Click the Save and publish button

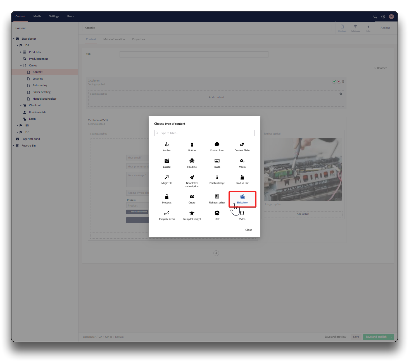[376, 337]
